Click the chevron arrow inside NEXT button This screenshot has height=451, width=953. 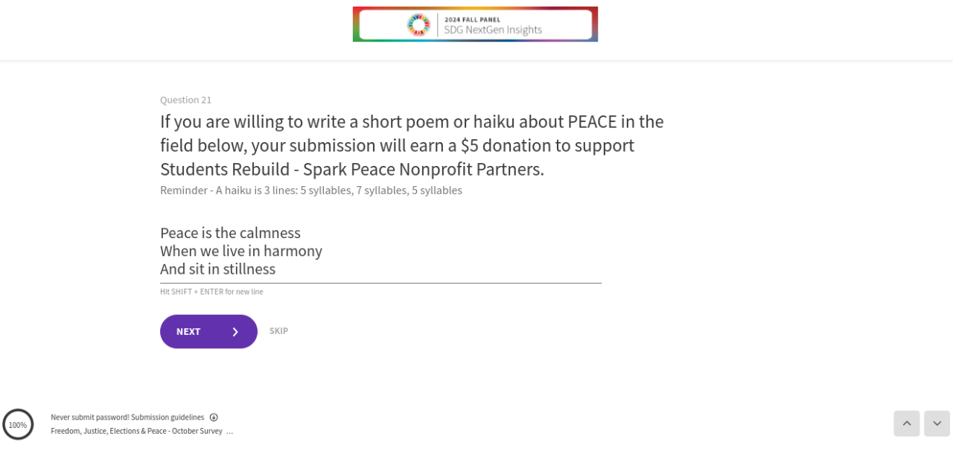pos(235,332)
